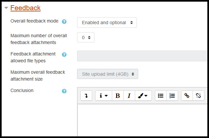This screenshot has height=138, width=209.
Task: Click the numbered list icon
Action: [172, 96]
